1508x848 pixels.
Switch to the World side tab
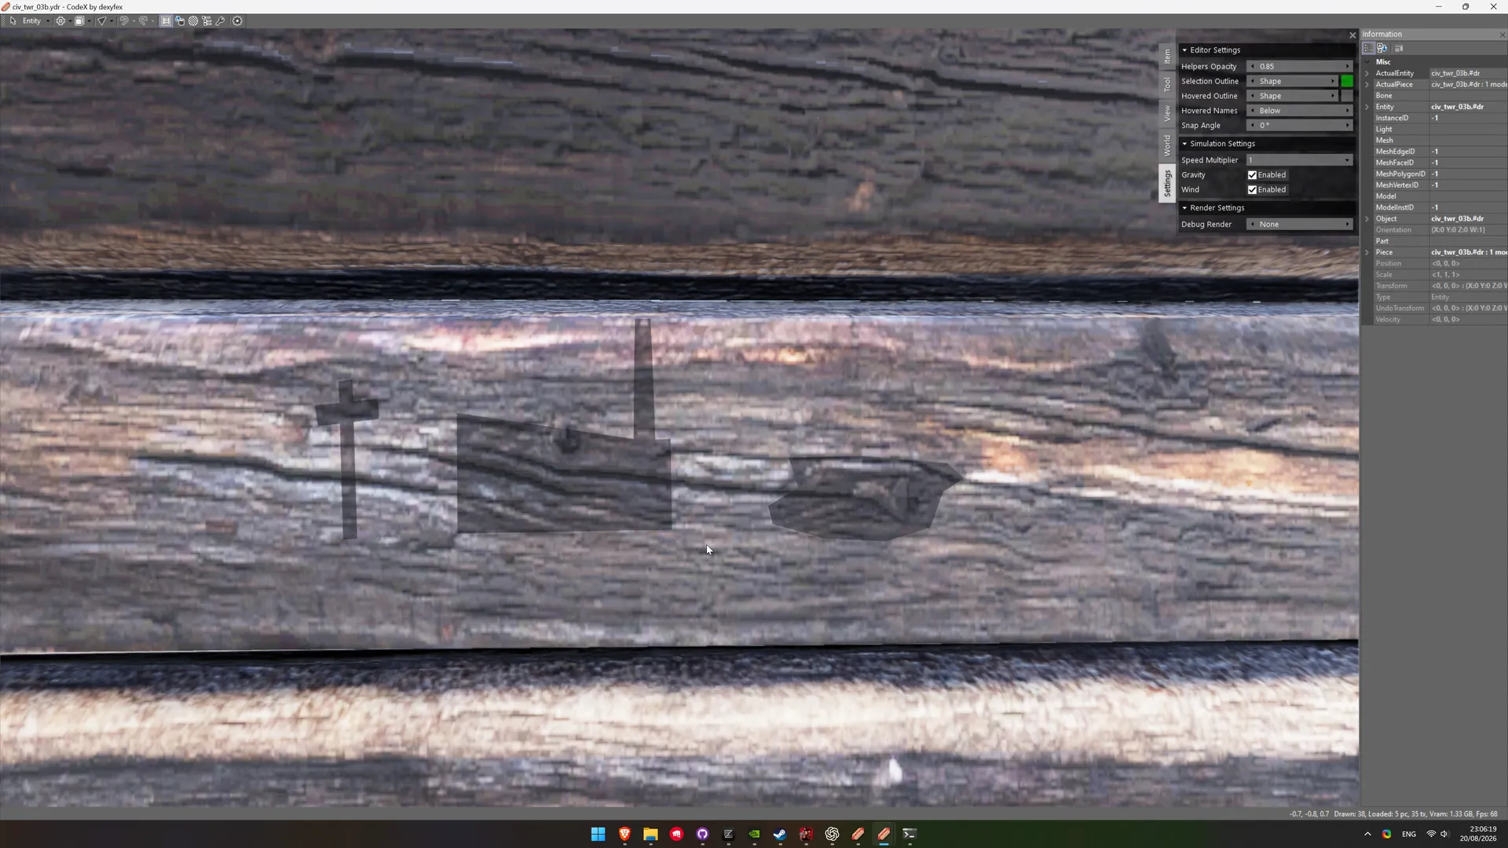pyautogui.click(x=1167, y=145)
